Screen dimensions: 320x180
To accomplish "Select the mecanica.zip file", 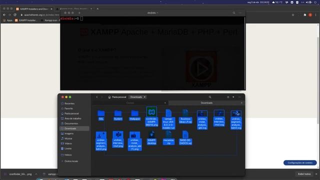I will [x=168, y=138].
